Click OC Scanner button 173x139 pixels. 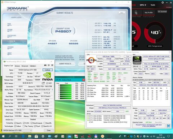pyautogui.click(x=162, y=12)
